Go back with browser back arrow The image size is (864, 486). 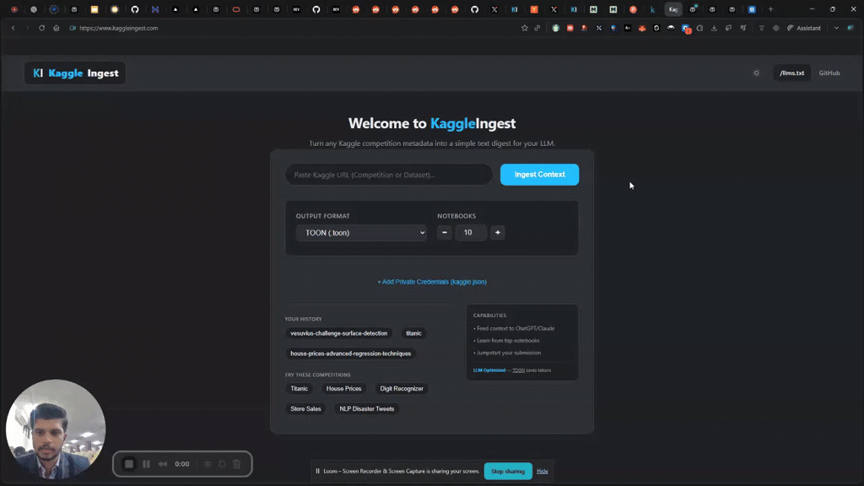point(13,28)
